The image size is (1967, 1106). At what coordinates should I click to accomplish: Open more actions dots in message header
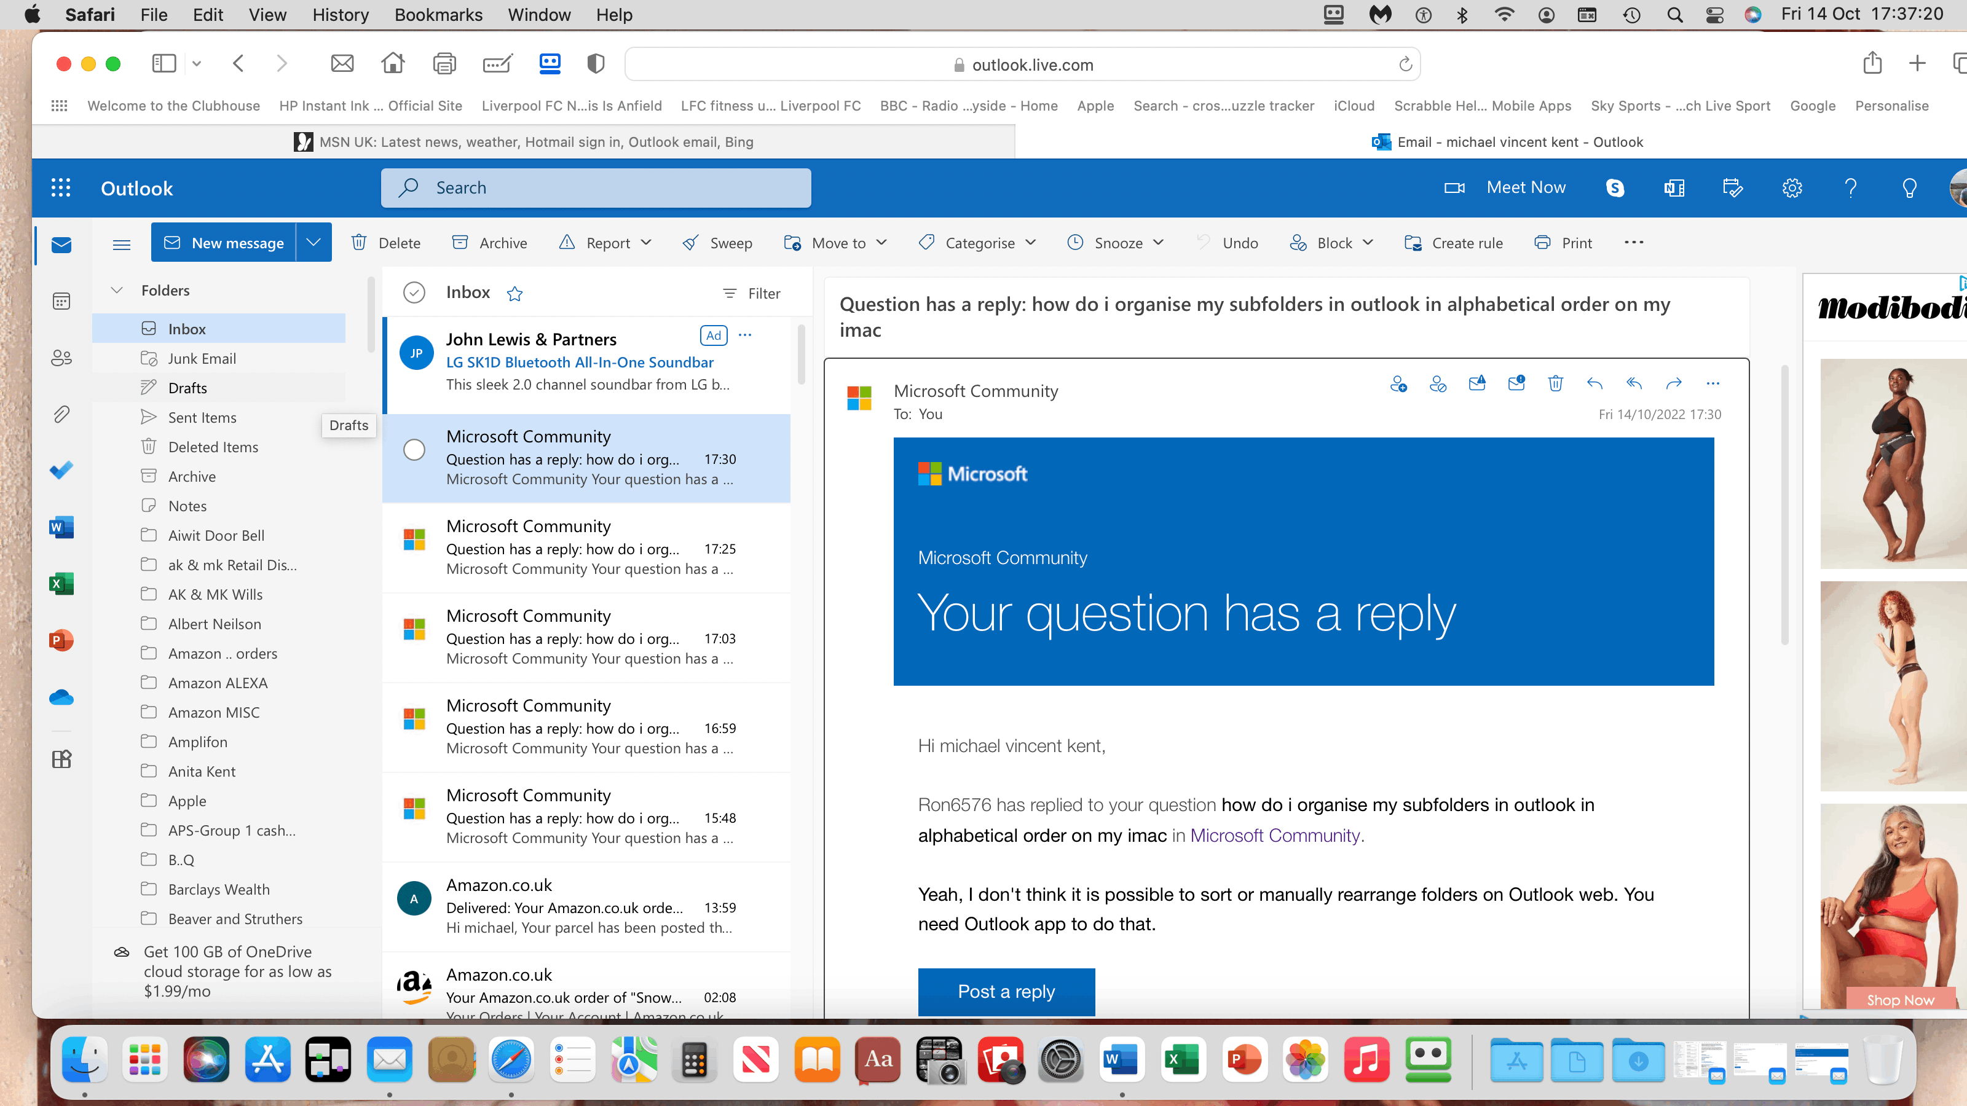[x=1713, y=383]
